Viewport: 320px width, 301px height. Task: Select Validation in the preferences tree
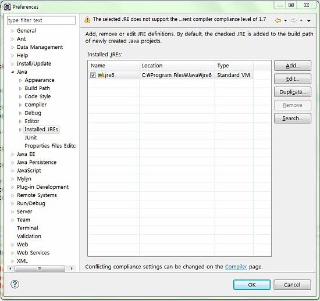click(29, 236)
